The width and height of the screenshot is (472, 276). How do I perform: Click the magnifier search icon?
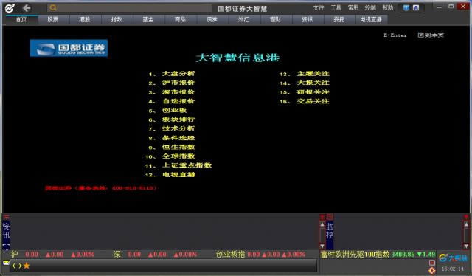53,8
